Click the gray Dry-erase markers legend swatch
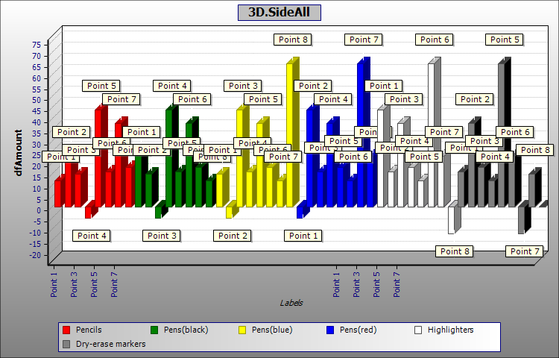This screenshot has height=358, width=559. [x=66, y=344]
